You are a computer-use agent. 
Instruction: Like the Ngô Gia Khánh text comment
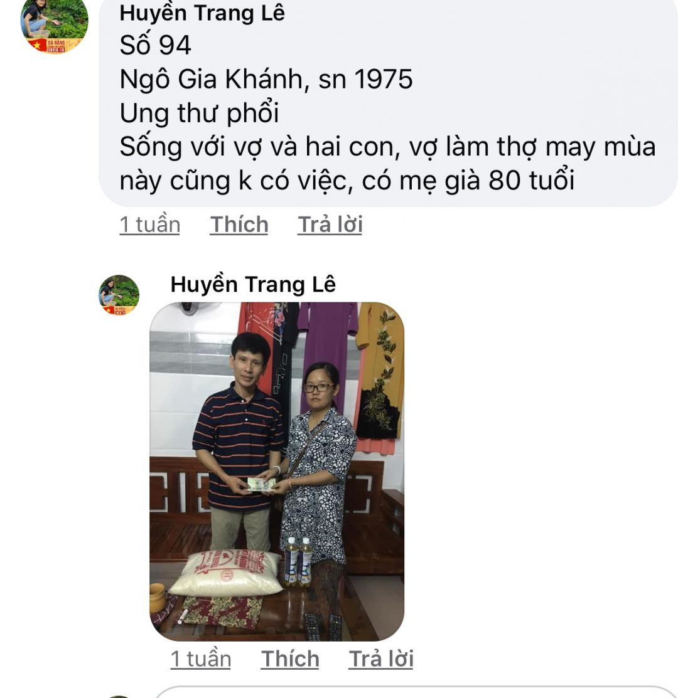point(239,225)
